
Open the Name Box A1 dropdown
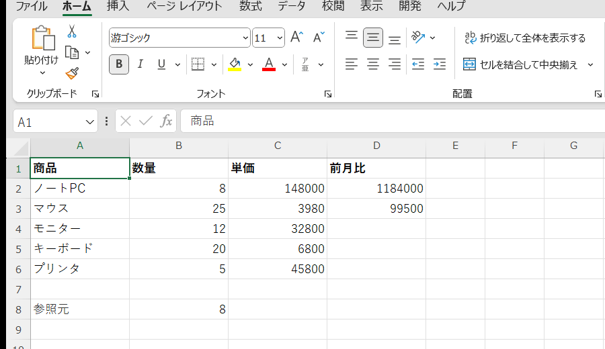(89, 122)
